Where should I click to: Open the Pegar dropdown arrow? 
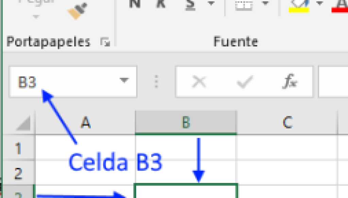coord(36,17)
